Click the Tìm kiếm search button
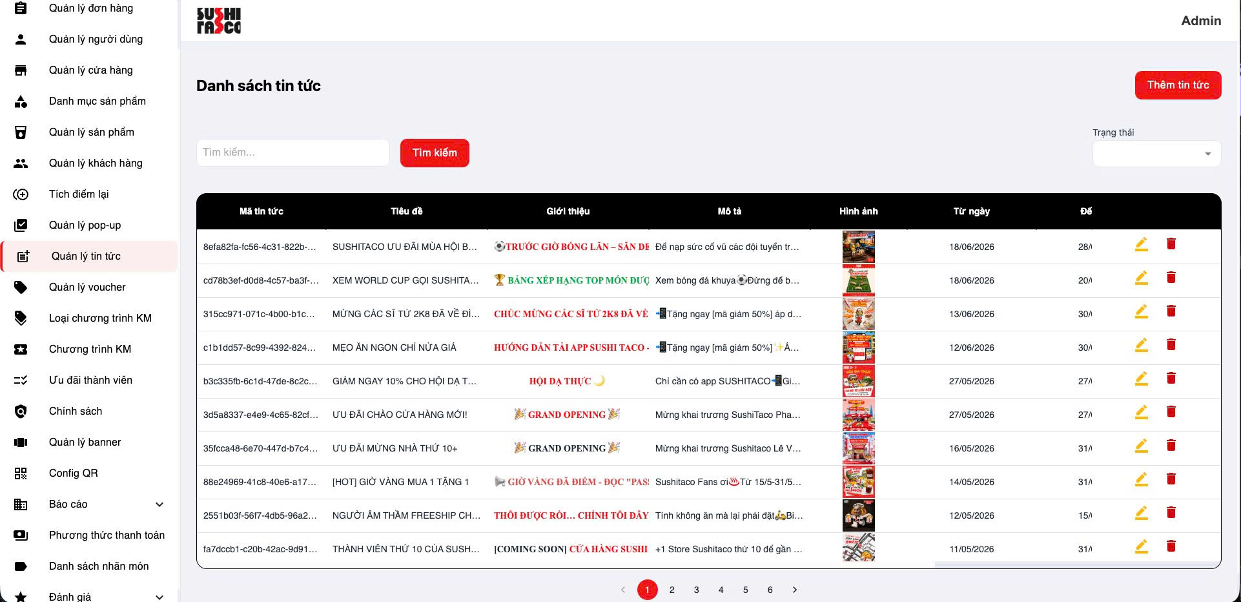Viewport: 1241px width, 602px height. (435, 153)
